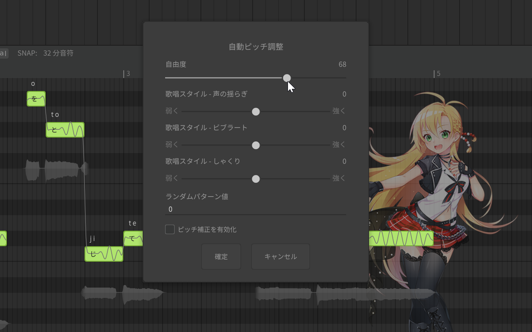Screen dimensions: 532x332
Task: Click the 声の揺らぎ slider handle
Action: tap(256, 112)
